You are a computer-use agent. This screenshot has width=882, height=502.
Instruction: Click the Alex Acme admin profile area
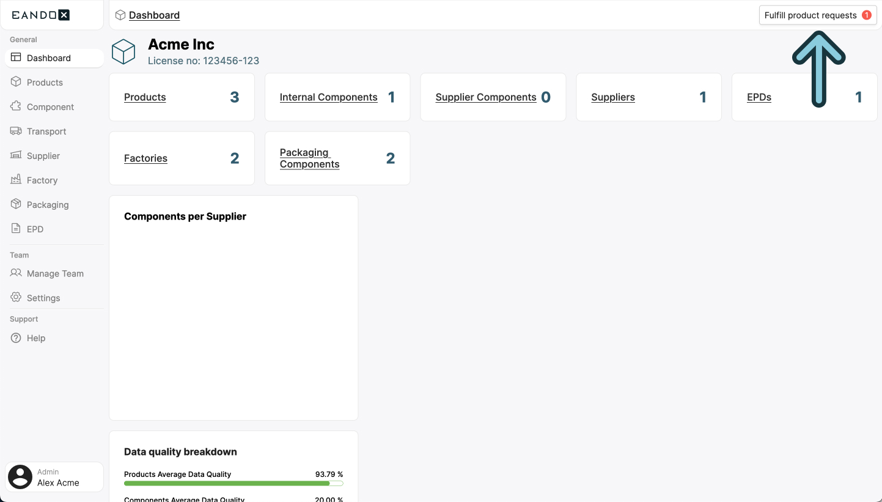click(x=54, y=477)
